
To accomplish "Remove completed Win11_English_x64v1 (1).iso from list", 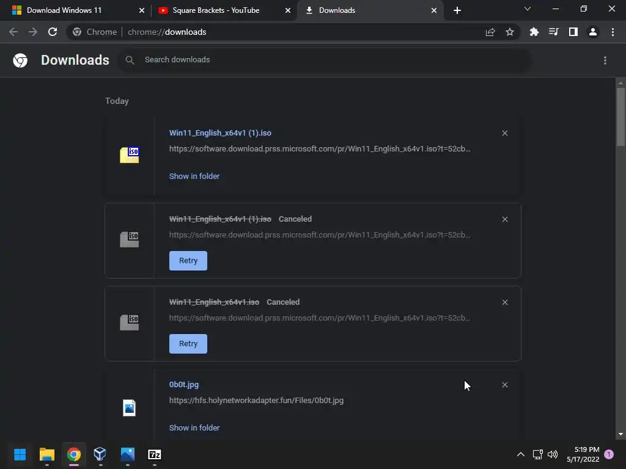I will [x=504, y=133].
